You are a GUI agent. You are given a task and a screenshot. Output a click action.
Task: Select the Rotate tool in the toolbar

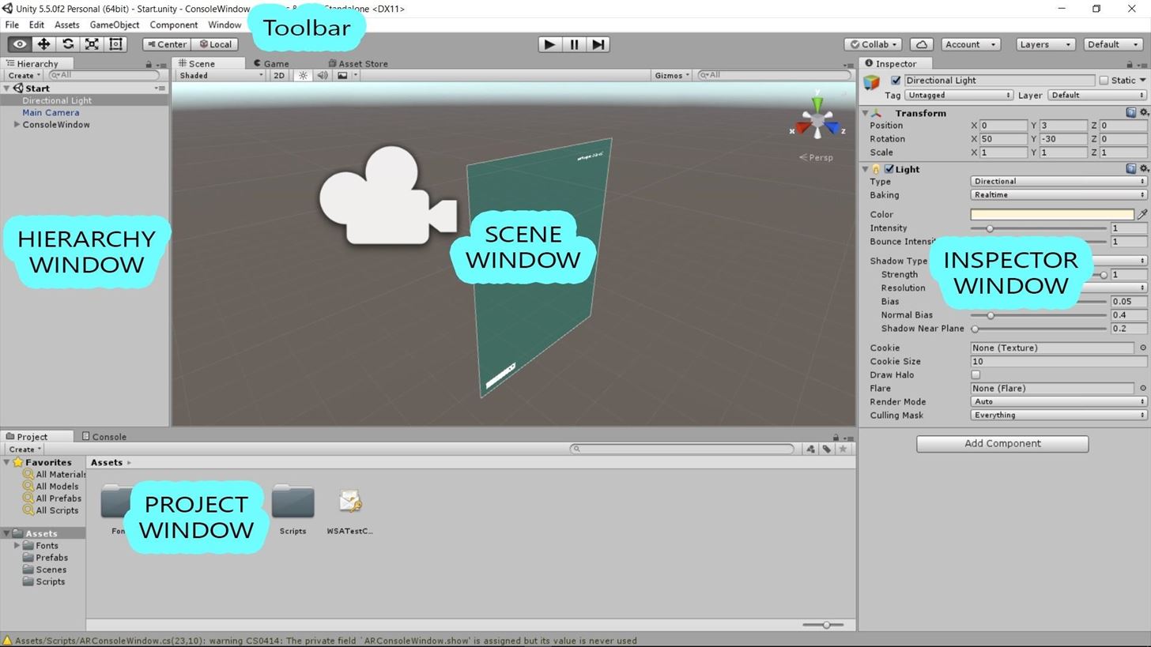tap(67, 44)
